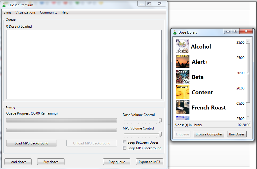This screenshot has height=169, width=257.
Task: Select the Content dose name
Action: tap(202, 92)
